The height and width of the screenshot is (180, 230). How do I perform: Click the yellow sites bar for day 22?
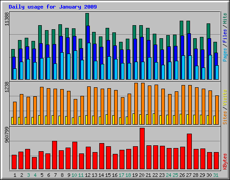pos(154,119)
